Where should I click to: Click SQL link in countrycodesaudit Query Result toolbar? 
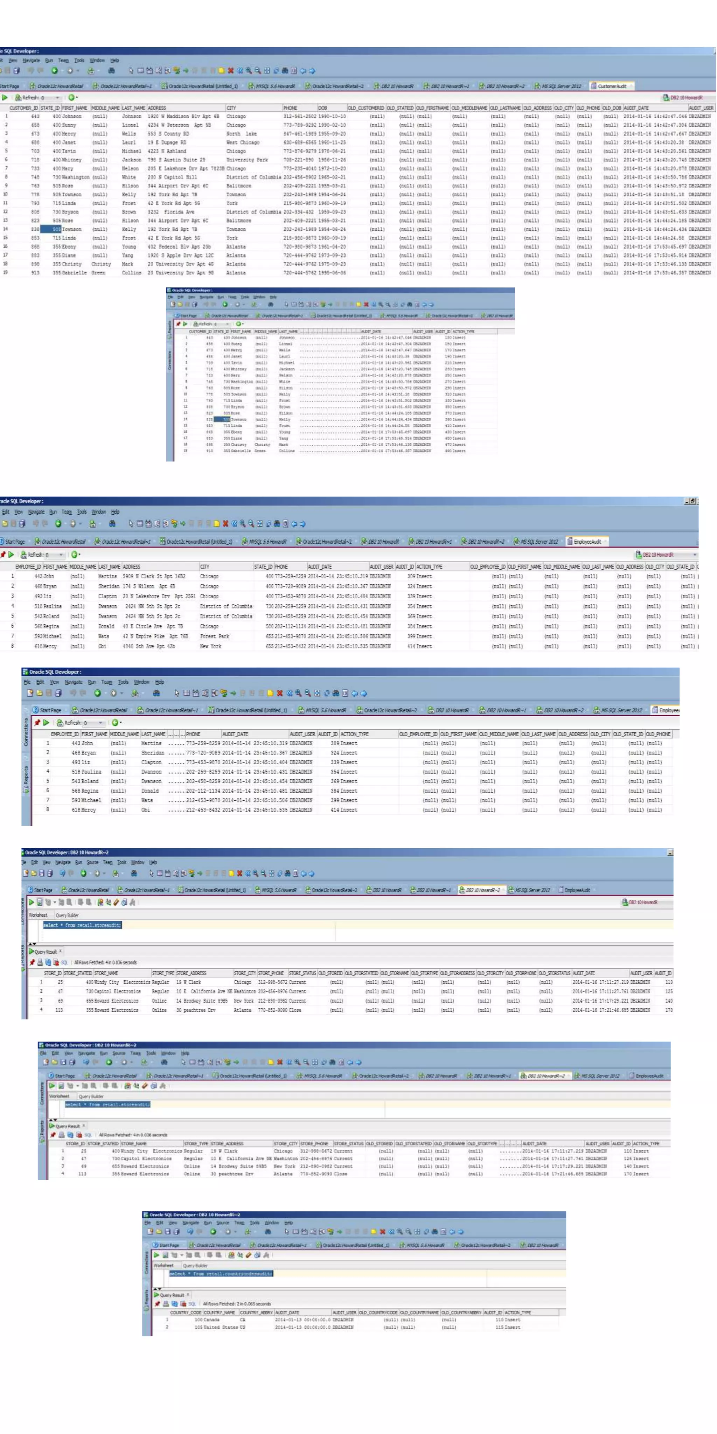pos(192,1304)
